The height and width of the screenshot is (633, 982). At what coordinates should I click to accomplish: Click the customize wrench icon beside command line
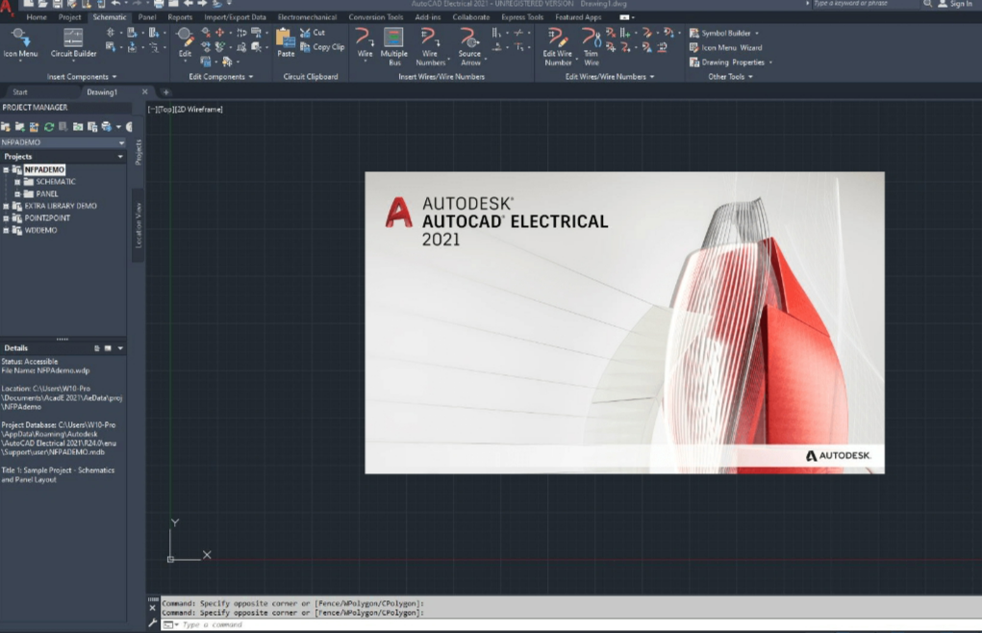pyautogui.click(x=152, y=622)
